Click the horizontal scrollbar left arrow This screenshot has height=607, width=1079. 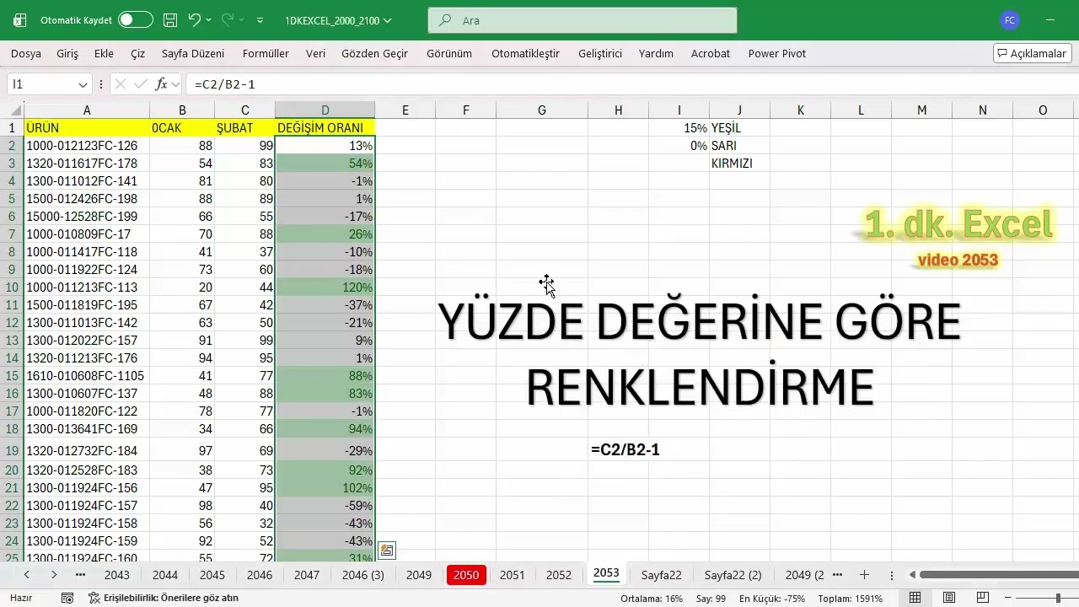click(x=912, y=575)
